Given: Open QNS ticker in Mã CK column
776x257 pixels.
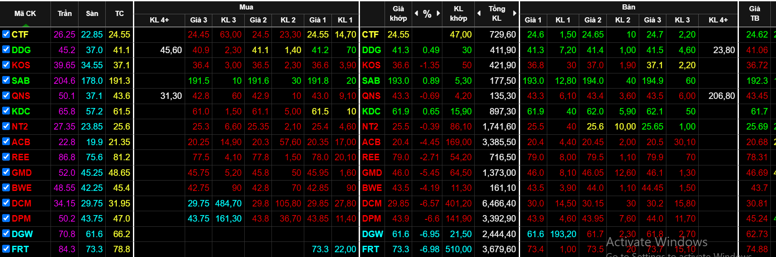Looking at the screenshot, I should pyautogui.click(x=21, y=96).
